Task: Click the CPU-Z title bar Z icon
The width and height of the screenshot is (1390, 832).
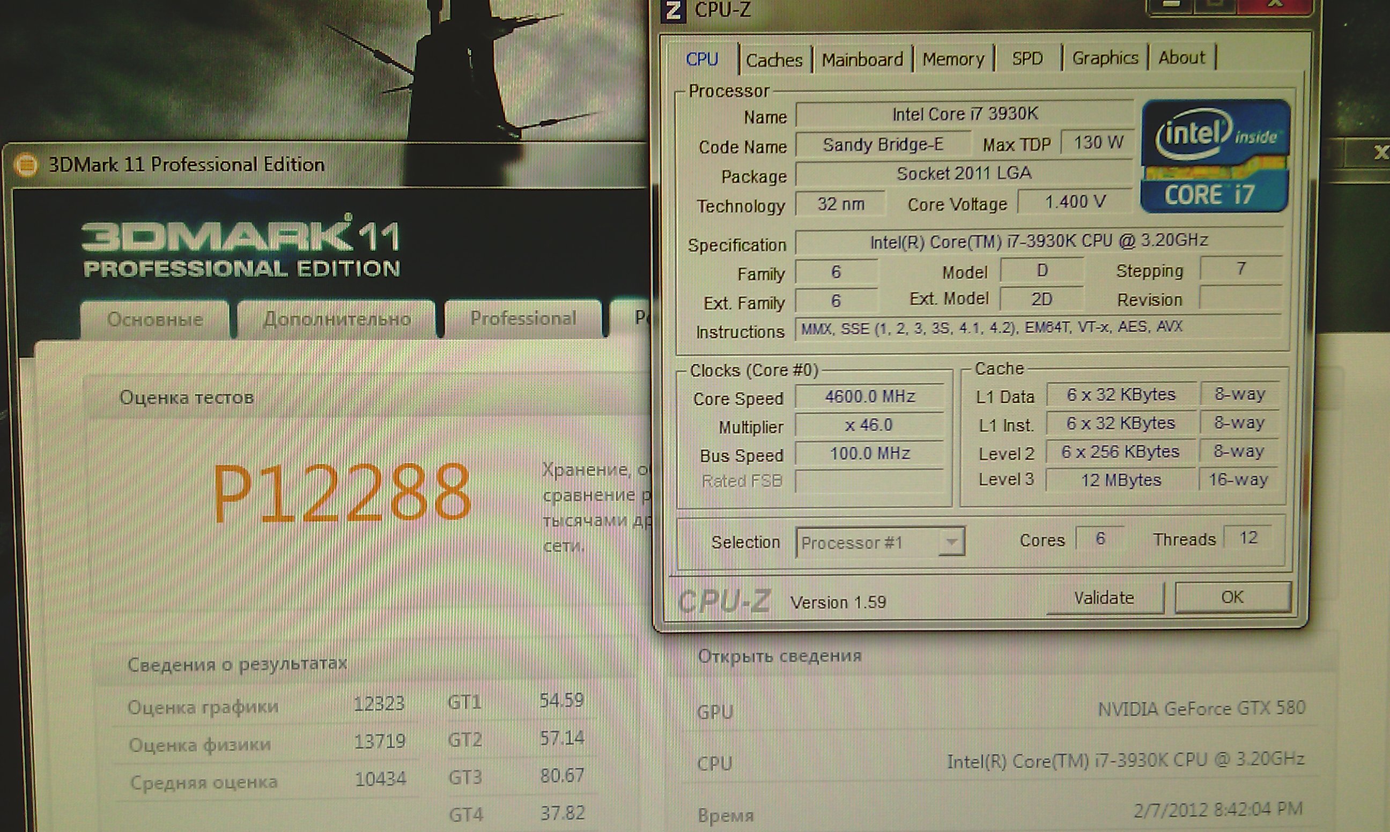Action: click(x=674, y=10)
